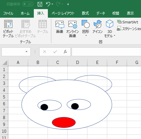The image size is (141, 139).
Task: Switch to the ホーム tab
Action: click(25, 13)
